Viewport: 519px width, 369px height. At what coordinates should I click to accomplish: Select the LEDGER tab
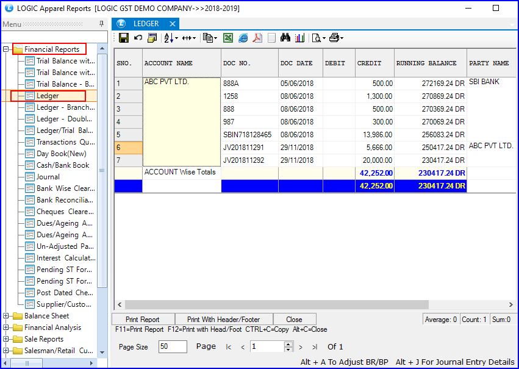(x=146, y=24)
